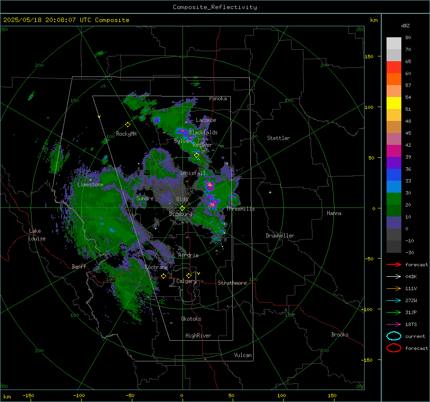Click the Lacombe town label
430x402 pixels.
pos(206,120)
